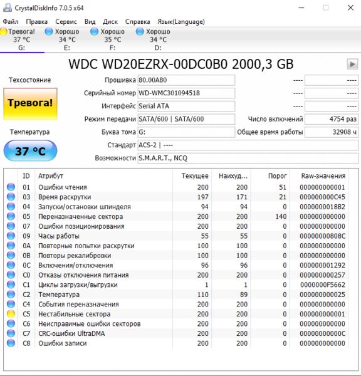Viewport: 361px width, 376px height.
Task: Click the Возможности field S.M.A.R.T., NCQ
Action: coord(248,158)
